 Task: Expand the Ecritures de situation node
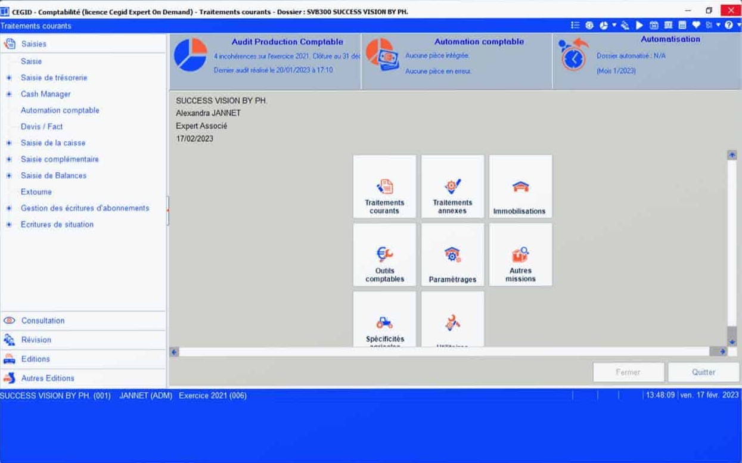(x=9, y=225)
